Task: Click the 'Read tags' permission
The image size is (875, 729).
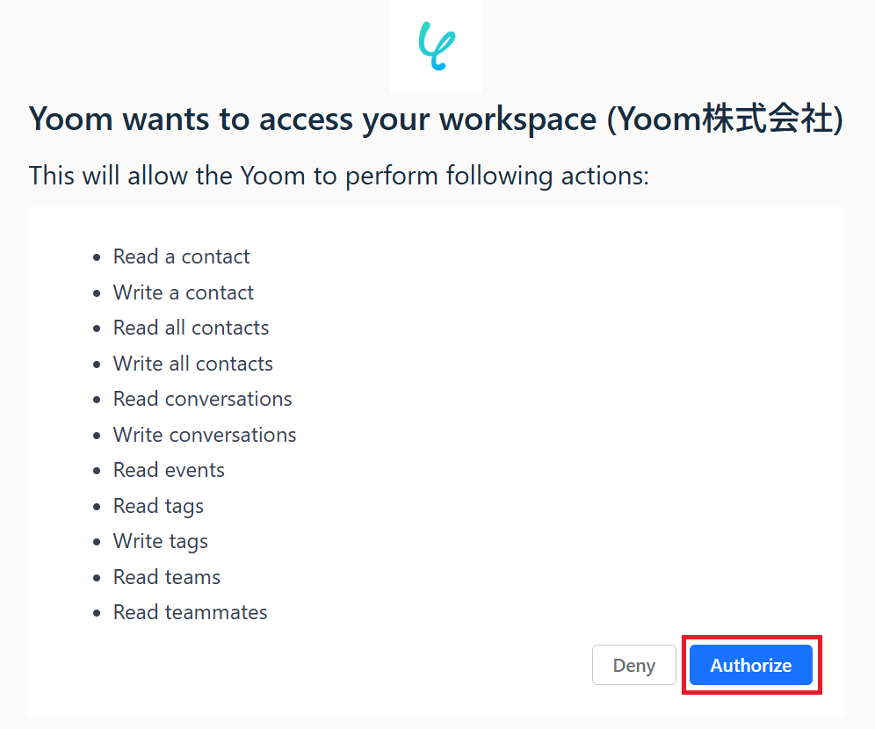Action: [x=158, y=506]
